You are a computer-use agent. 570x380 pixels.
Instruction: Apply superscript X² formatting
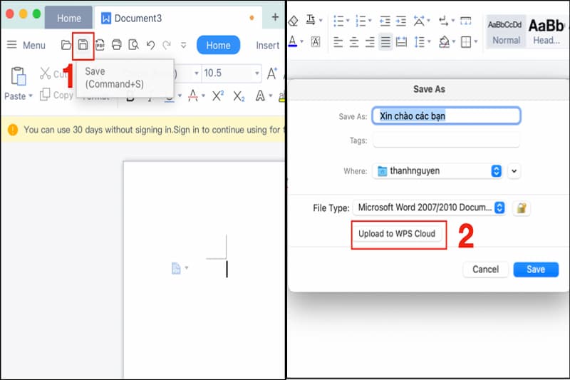(x=218, y=96)
